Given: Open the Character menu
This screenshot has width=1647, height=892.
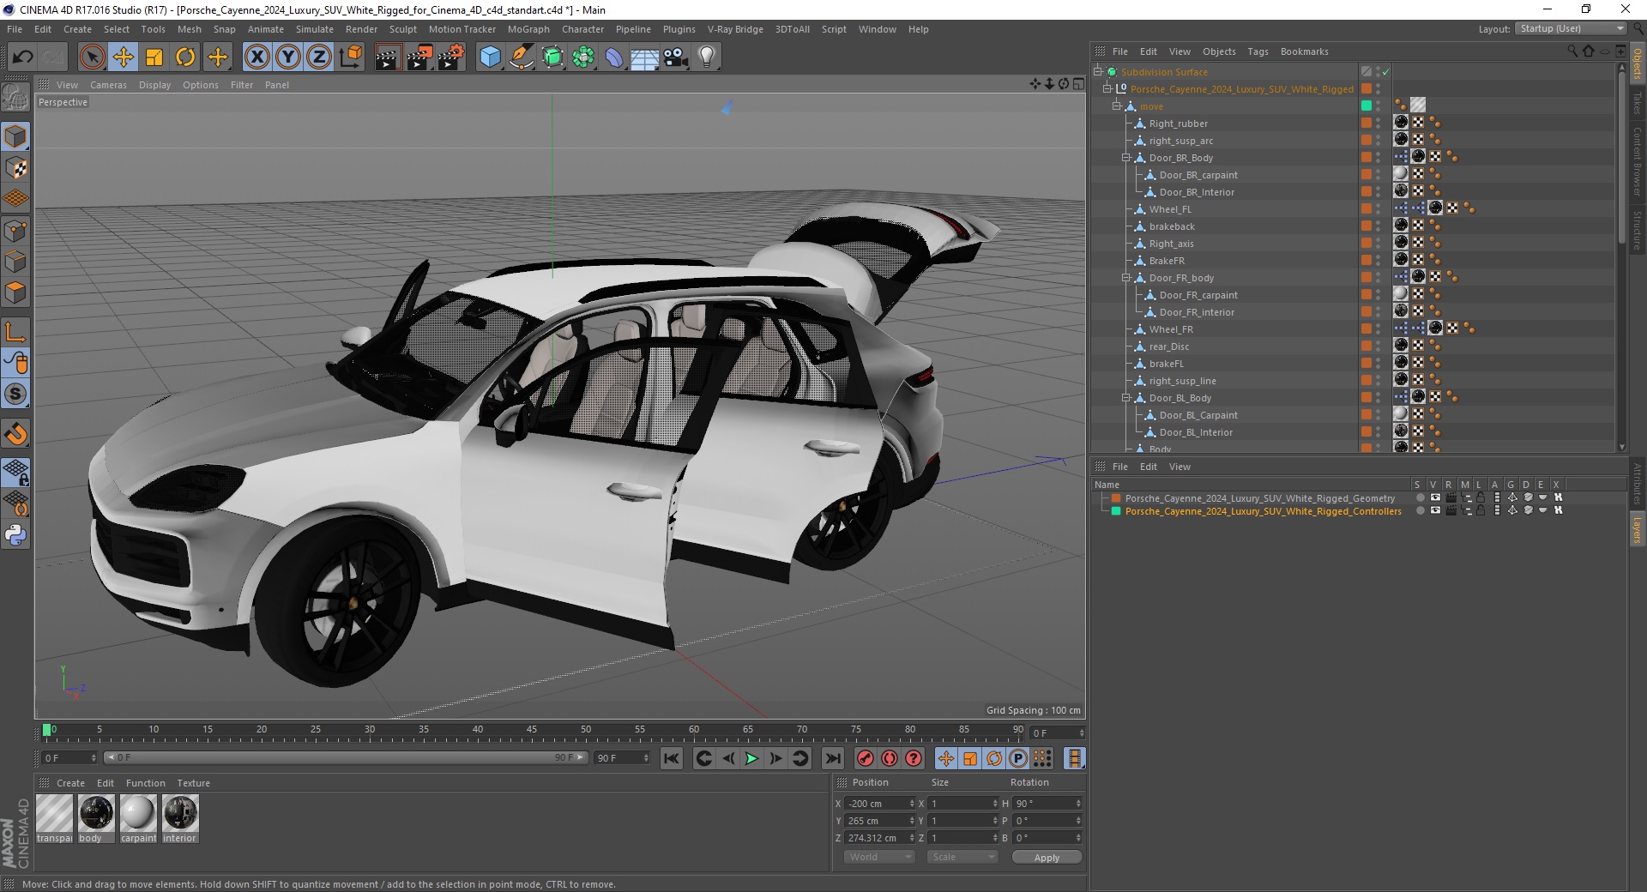Looking at the screenshot, I should click(582, 29).
